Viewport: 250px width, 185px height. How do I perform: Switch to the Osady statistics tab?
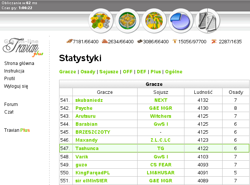tap(88, 72)
